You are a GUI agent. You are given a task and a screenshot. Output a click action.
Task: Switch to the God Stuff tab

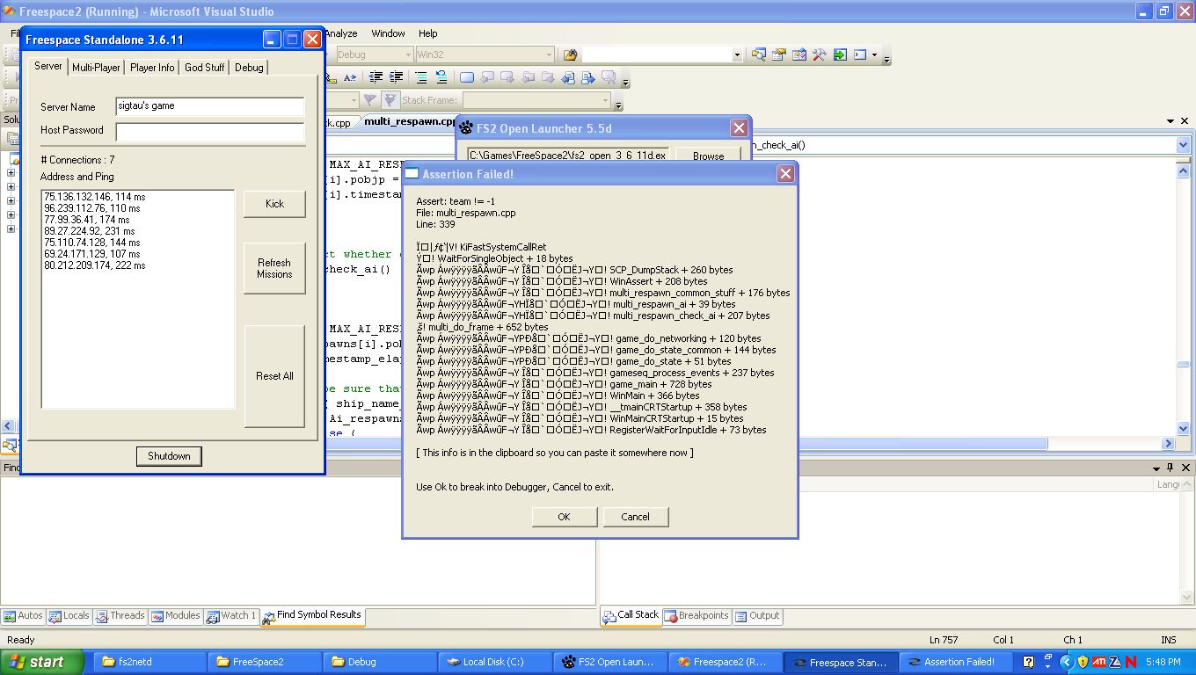(x=204, y=68)
